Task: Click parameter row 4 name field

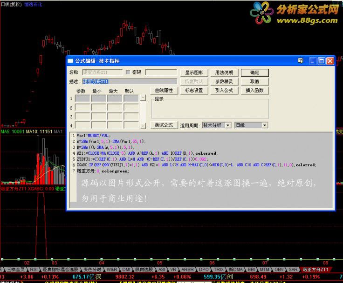Action: click(x=82, y=125)
